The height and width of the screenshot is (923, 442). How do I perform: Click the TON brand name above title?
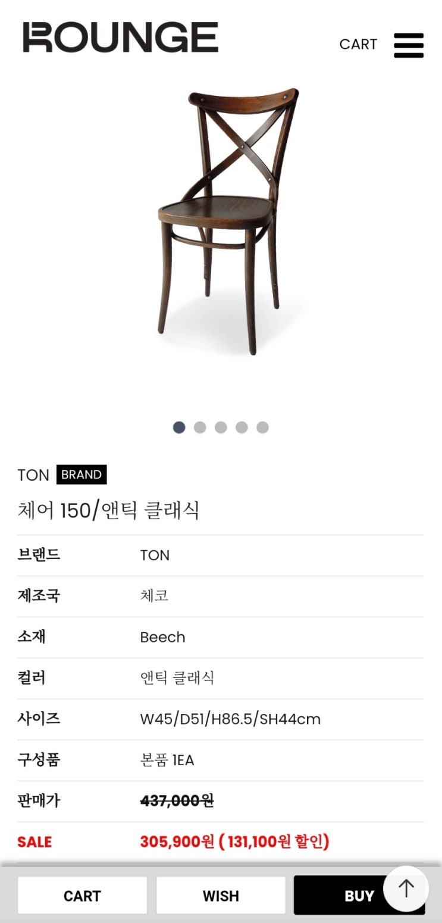33,475
